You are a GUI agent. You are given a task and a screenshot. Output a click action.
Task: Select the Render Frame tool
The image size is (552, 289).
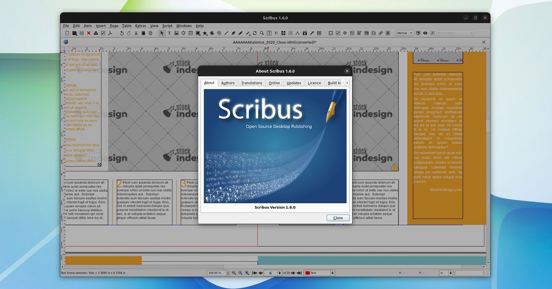tap(183, 33)
